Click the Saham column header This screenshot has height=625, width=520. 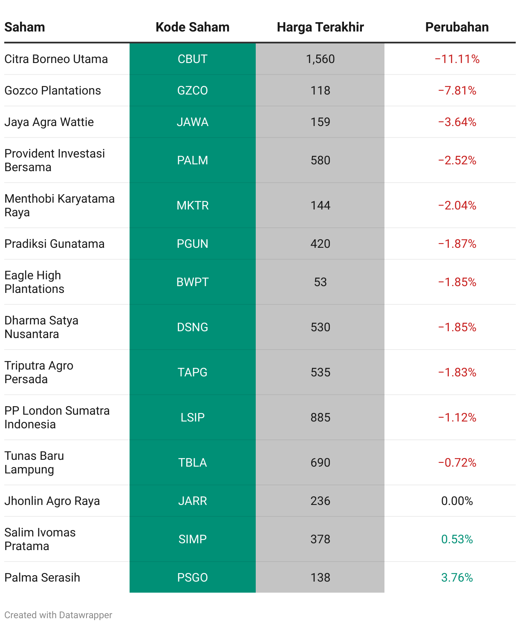pyautogui.click(x=25, y=27)
